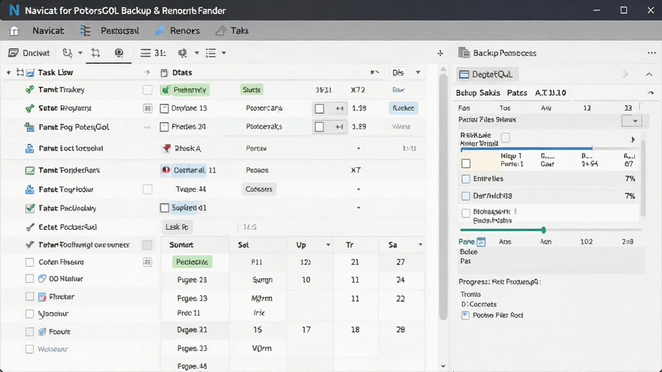The image size is (662, 372).
Task: Select the crop-frame toolbar icon
Action: [x=96, y=53]
